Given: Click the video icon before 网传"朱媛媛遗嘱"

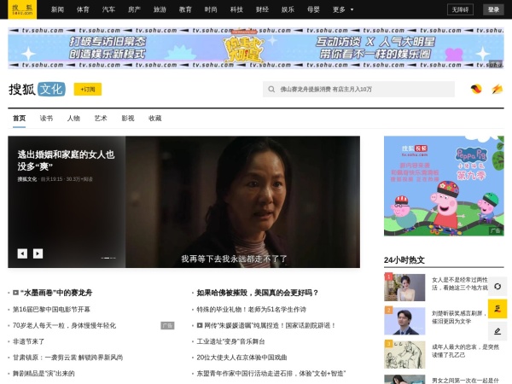Looking at the screenshot, I should pos(200,326).
